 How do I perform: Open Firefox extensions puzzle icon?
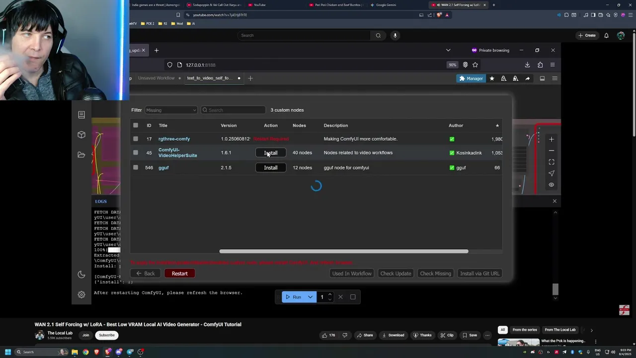(540, 65)
